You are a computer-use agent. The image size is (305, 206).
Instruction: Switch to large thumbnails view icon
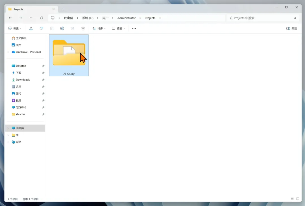298,199
